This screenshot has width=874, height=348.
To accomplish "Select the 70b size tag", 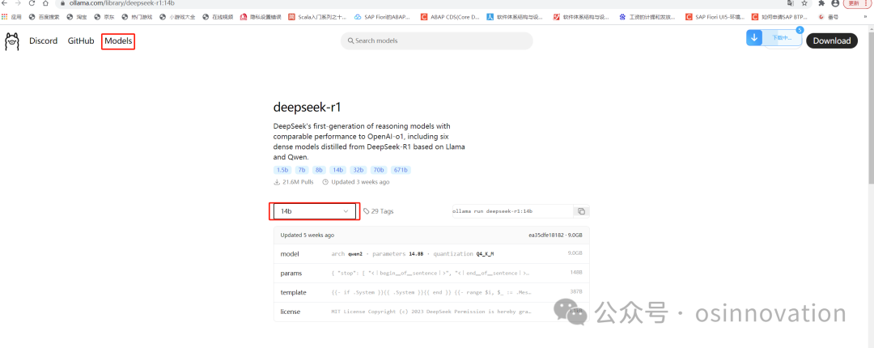I will tap(378, 170).
